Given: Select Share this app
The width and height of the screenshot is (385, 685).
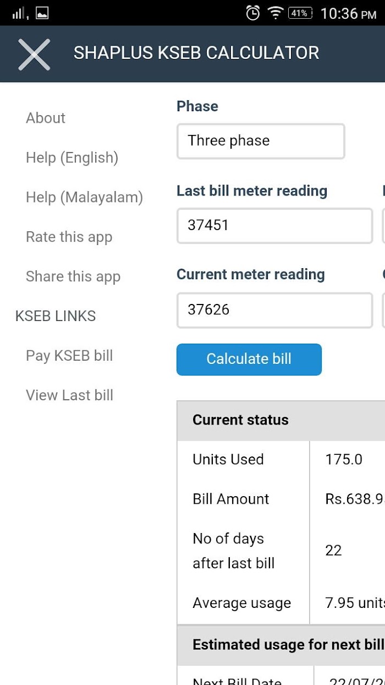Looking at the screenshot, I should tap(73, 276).
